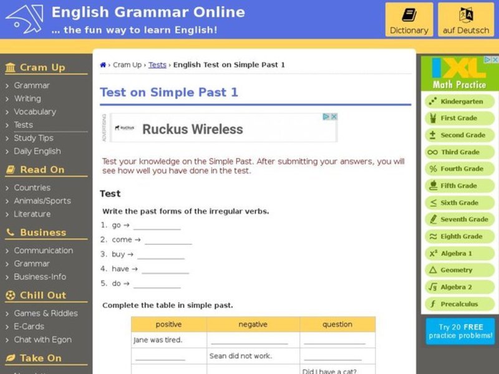
Task: Open the Tests breadcrumb link
Action: tap(157, 64)
